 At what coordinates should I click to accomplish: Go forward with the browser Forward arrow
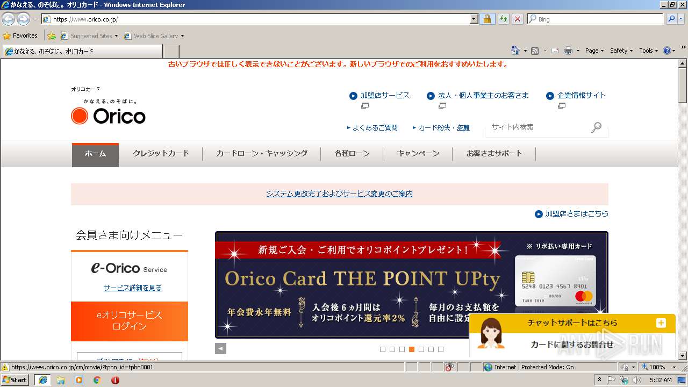[x=23, y=19]
